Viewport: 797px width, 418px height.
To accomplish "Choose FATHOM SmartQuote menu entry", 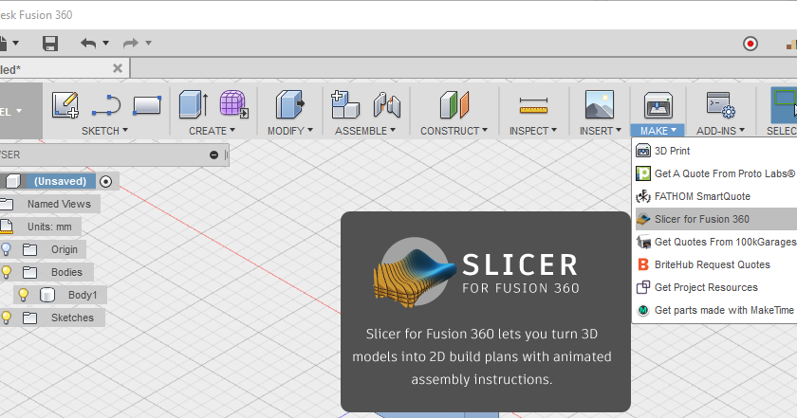I will pyautogui.click(x=716, y=196).
